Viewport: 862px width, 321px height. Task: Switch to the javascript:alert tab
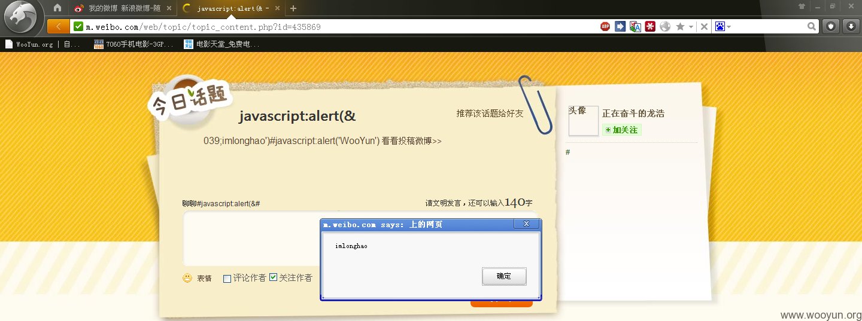(x=230, y=8)
